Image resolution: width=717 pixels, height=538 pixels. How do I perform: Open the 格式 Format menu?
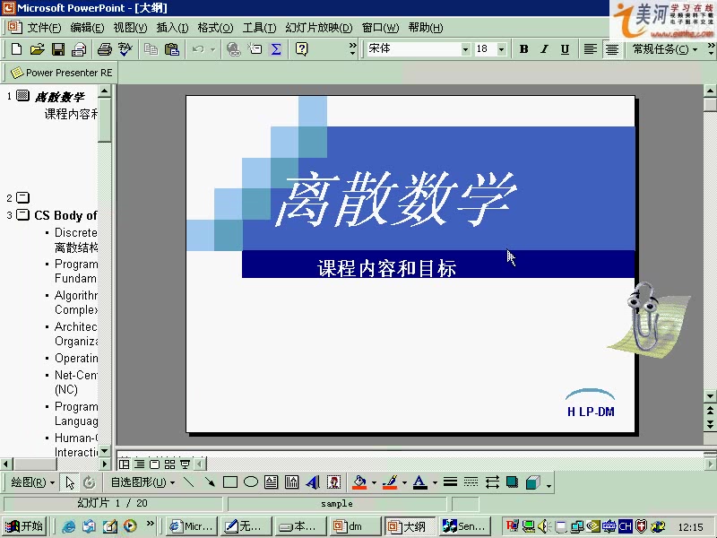pos(215,28)
